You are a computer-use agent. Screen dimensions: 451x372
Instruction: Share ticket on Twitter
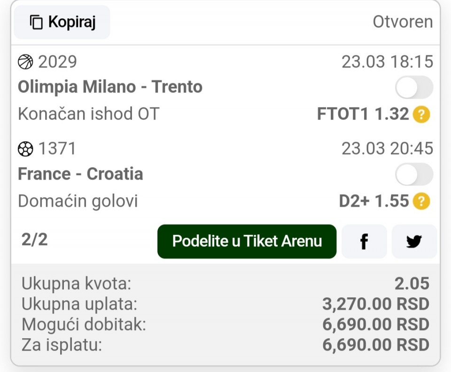pyautogui.click(x=414, y=241)
